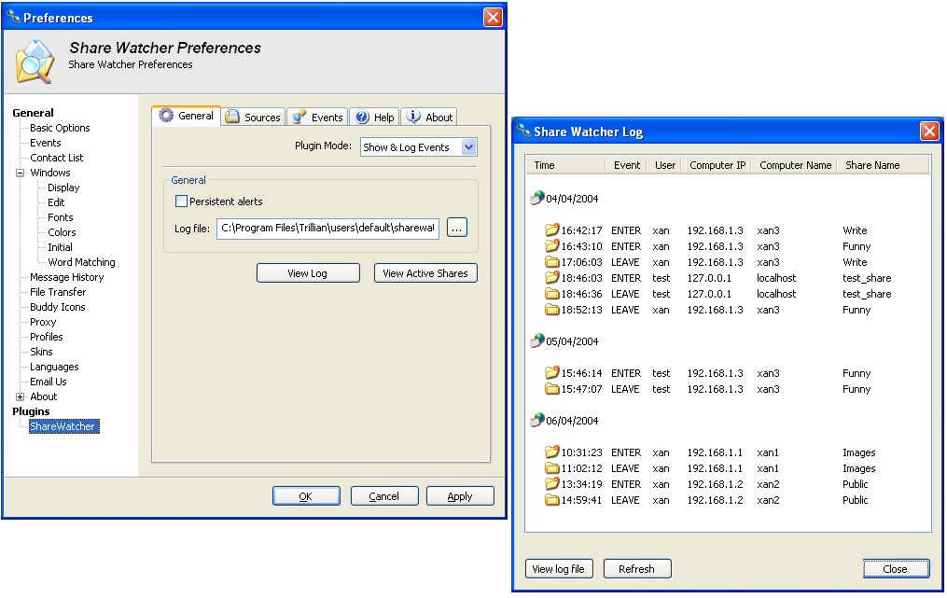Viewport: 947px width, 598px height.
Task: Click folder icon of the 18:52:13 entry
Action: click(x=551, y=310)
